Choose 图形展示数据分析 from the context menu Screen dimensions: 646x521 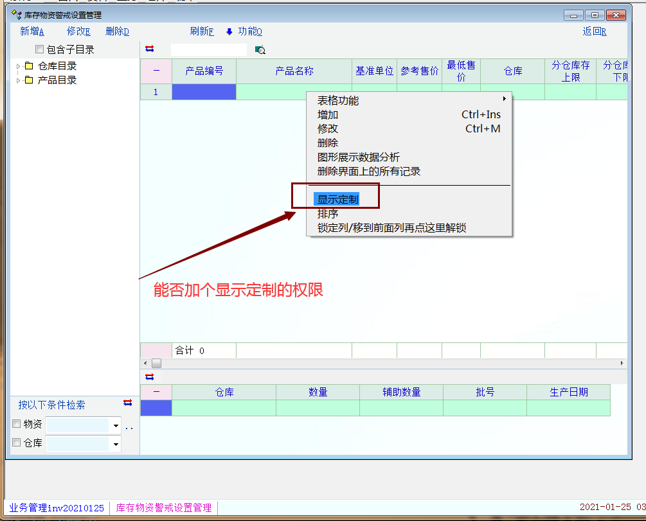[358, 157]
